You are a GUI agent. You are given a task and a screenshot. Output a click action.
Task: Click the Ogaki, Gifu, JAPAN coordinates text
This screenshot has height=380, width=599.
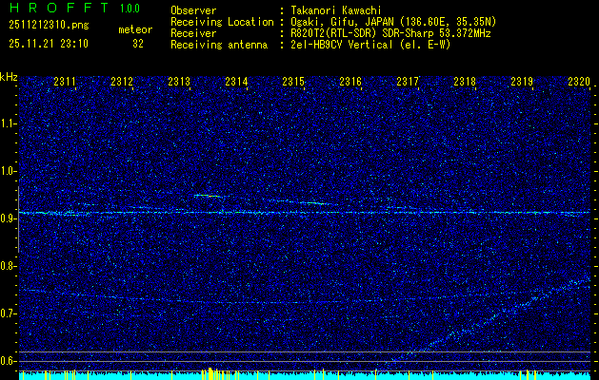(x=392, y=22)
